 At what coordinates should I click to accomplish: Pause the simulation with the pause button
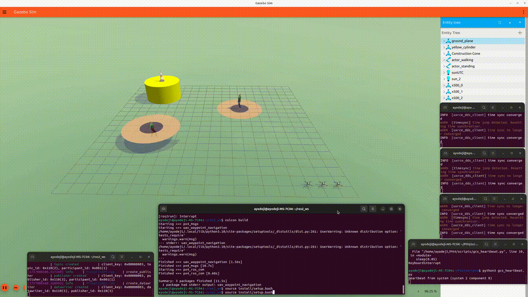pyautogui.click(x=5, y=288)
